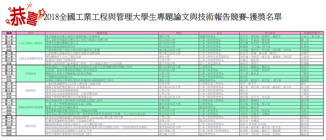The image size is (326, 140).
Task: Select the 學校 column header
Action: click(x=178, y=33)
